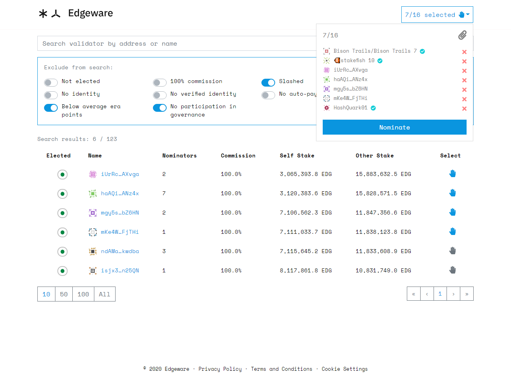Sort by Self Stake column header
The height and width of the screenshot is (381, 511).
(297, 155)
